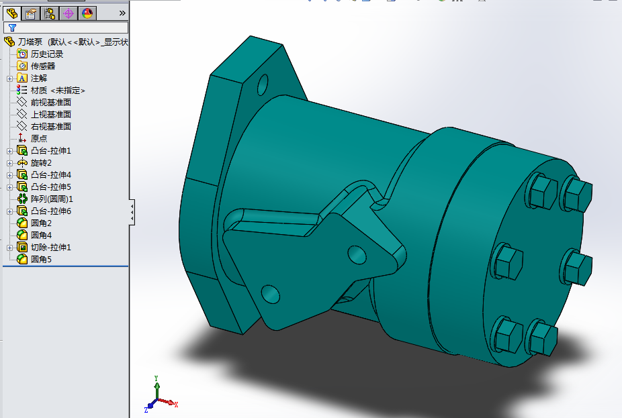Select the 传感器 sensors icon
The image size is (622, 418).
pos(22,66)
